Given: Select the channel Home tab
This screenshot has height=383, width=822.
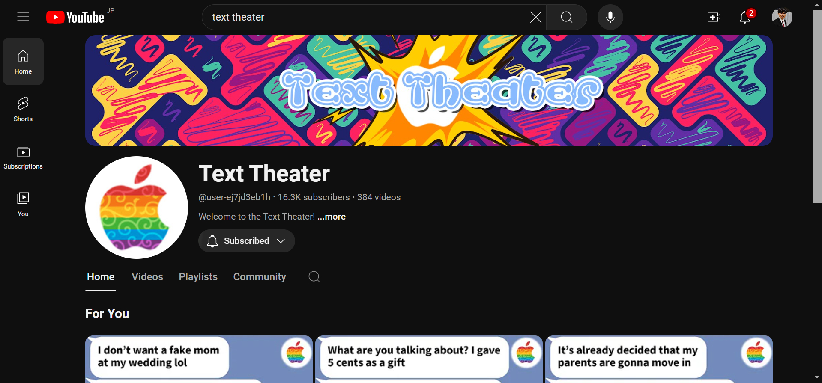Looking at the screenshot, I should 101,277.
